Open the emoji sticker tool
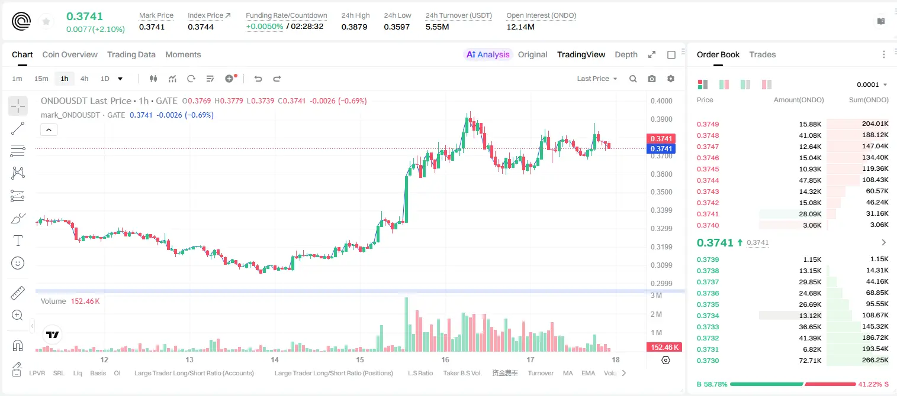Viewport: 897px width, 396px height. [18, 263]
